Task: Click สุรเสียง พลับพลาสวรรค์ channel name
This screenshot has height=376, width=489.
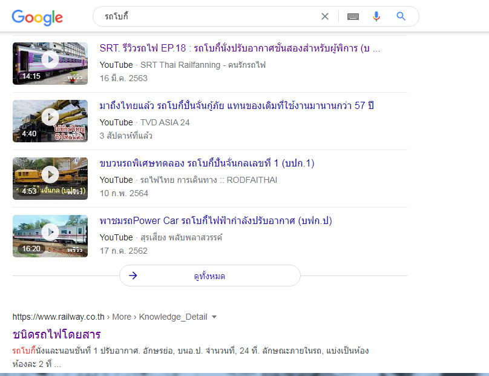Action: 182,238
